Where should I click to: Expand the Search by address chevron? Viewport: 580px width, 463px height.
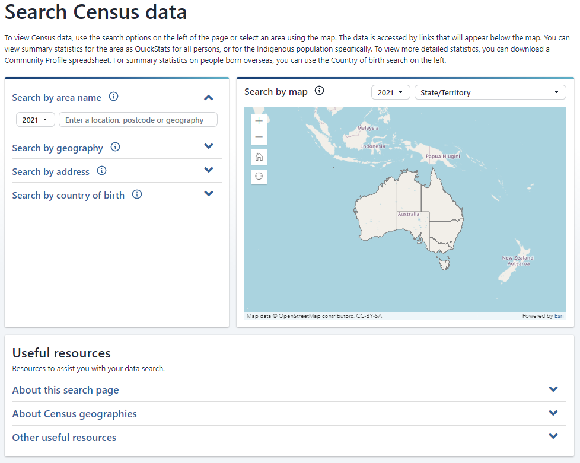point(208,170)
